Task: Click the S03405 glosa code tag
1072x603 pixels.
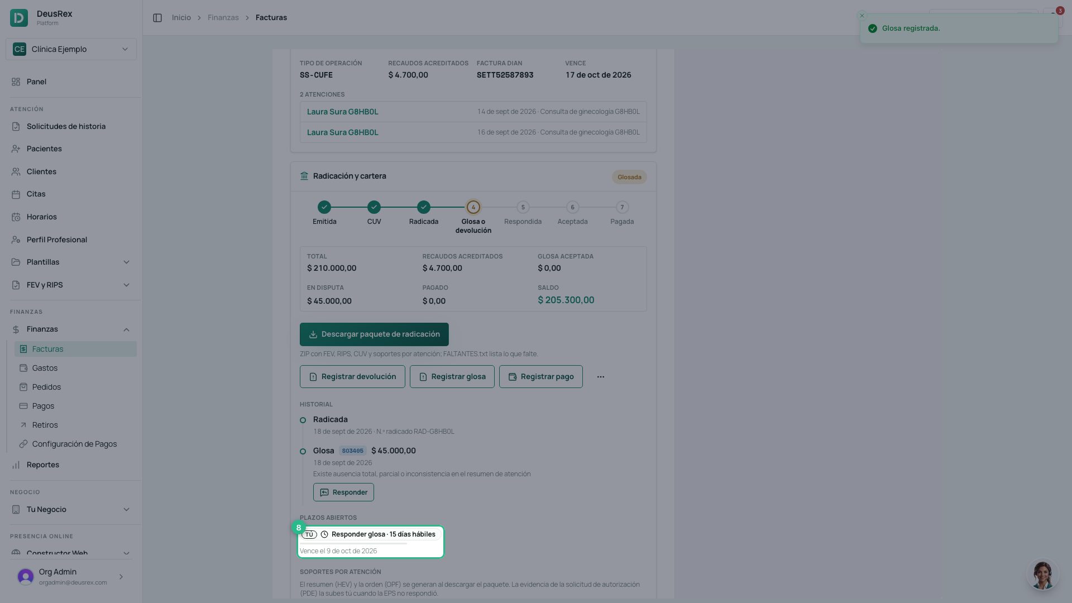Action: (x=352, y=451)
